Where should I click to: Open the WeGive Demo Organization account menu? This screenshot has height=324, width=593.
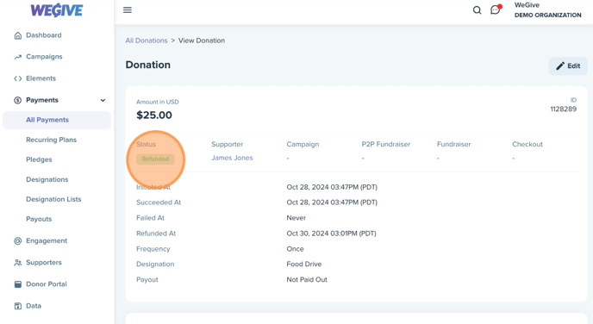tap(547, 10)
